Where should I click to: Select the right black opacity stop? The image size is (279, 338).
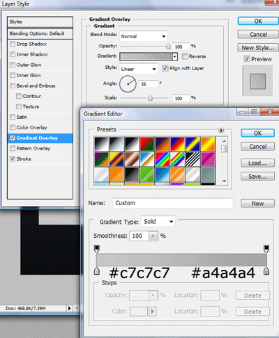tap(266, 248)
